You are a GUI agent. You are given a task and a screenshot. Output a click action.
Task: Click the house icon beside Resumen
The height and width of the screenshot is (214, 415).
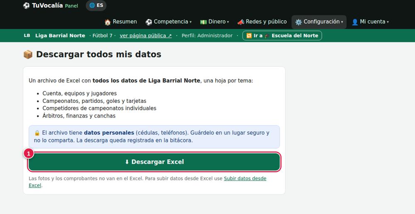pyautogui.click(x=107, y=22)
